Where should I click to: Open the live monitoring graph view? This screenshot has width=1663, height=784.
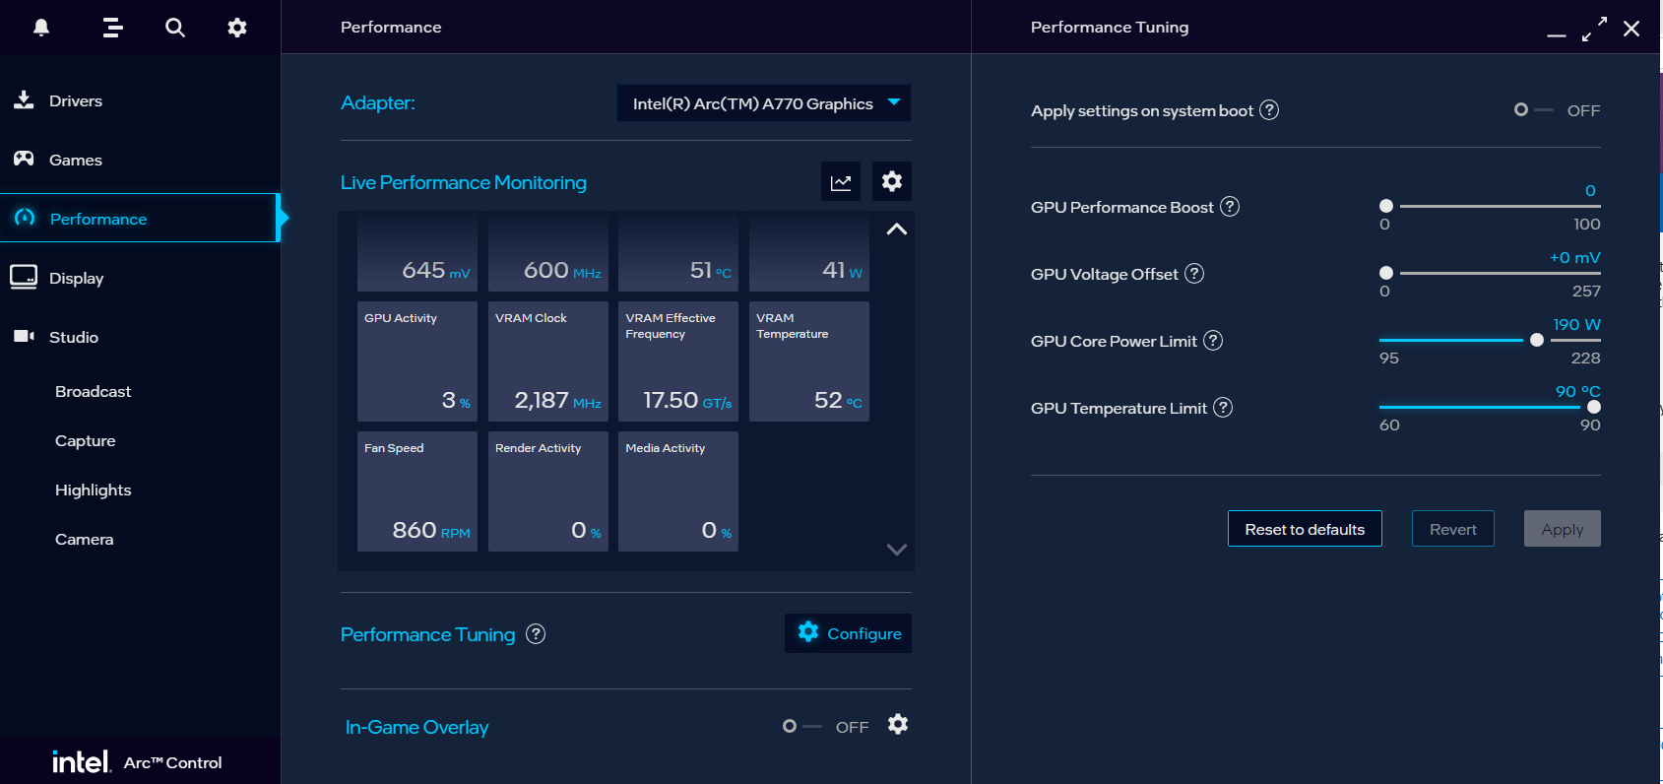841,181
